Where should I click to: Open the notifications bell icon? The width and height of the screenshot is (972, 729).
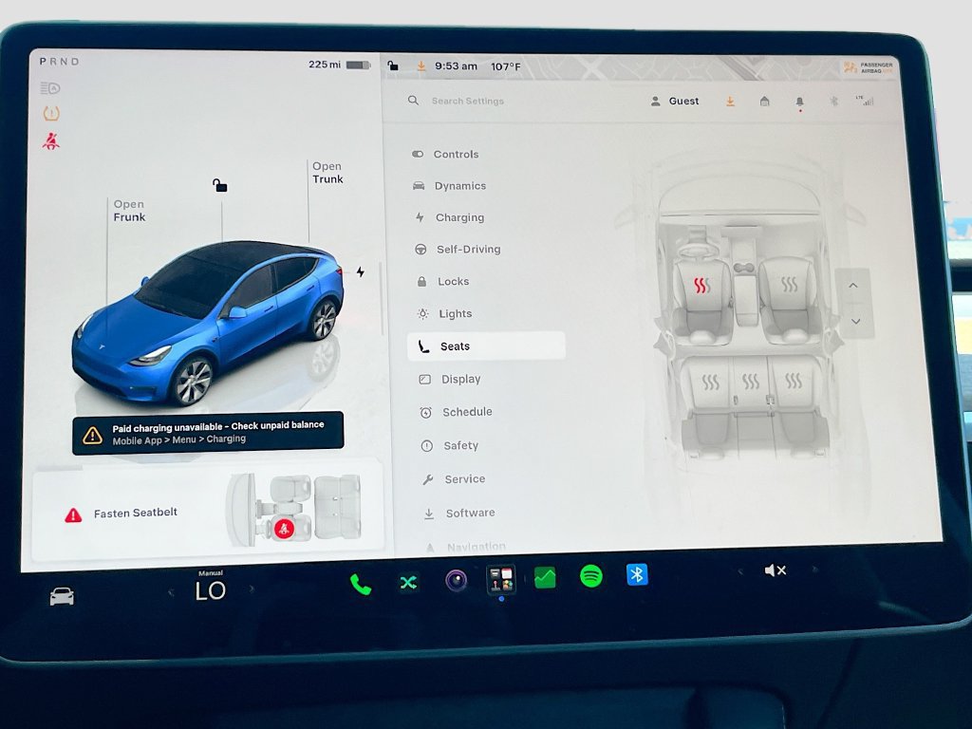click(x=799, y=102)
